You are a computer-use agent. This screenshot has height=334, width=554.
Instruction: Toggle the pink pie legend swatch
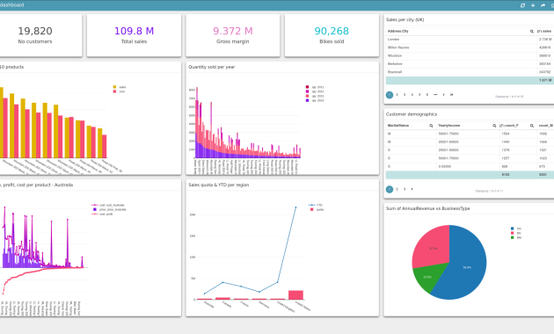(513, 233)
